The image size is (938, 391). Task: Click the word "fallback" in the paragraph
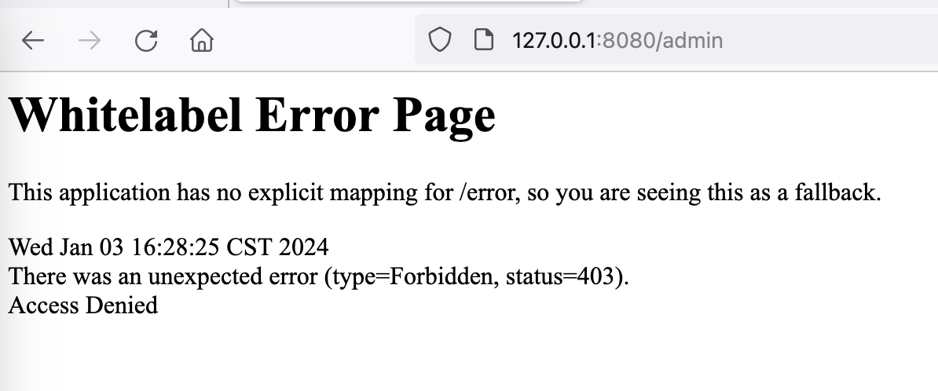tap(837, 193)
